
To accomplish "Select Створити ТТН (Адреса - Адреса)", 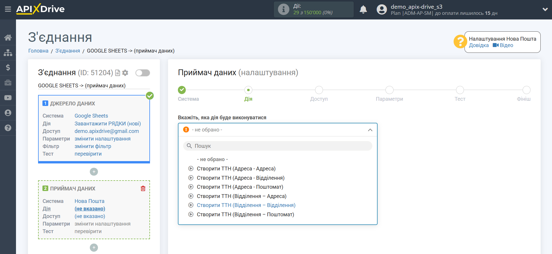I will (236, 169).
